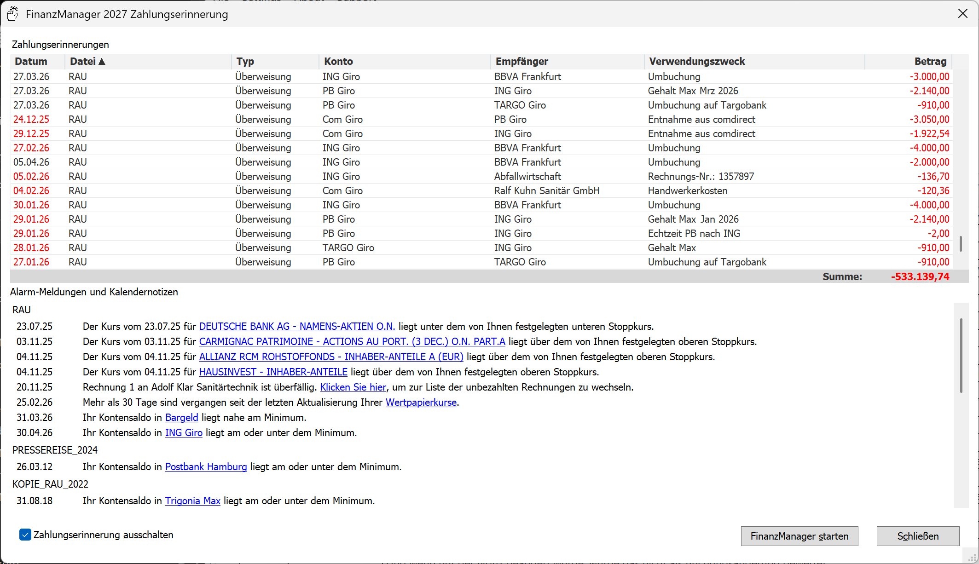979x564 pixels.
Task: Select the row with amount -3.000,00
Action: point(481,76)
